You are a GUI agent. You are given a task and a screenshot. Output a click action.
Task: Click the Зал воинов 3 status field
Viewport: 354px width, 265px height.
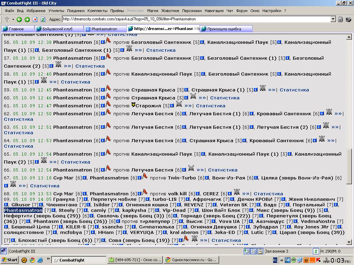point(288,251)
